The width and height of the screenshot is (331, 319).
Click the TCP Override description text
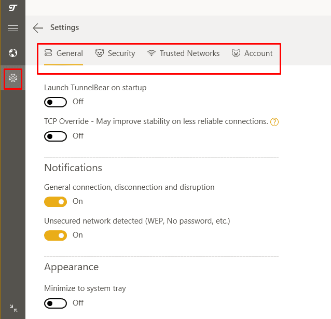coord(156,121)
